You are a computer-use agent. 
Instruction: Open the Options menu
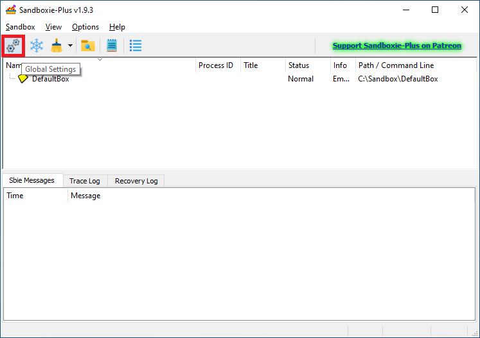(85, 27)
